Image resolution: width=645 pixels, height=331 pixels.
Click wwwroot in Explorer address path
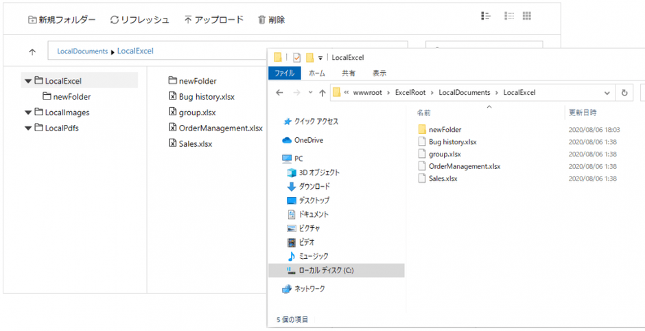(x=367, y=93)
